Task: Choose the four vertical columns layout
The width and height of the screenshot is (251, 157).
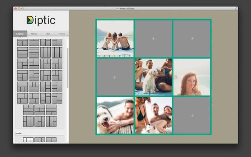Action: (x=57, y=52)
